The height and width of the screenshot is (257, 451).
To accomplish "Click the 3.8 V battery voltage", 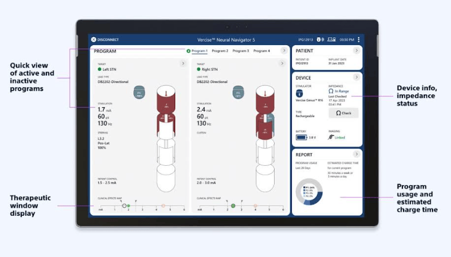I will [x=312, y=137].
